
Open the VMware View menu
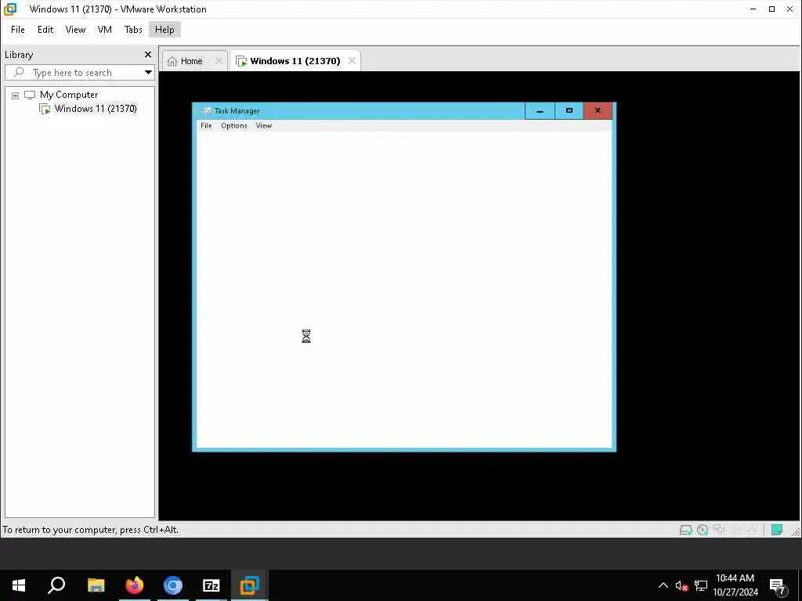point(75,30)
